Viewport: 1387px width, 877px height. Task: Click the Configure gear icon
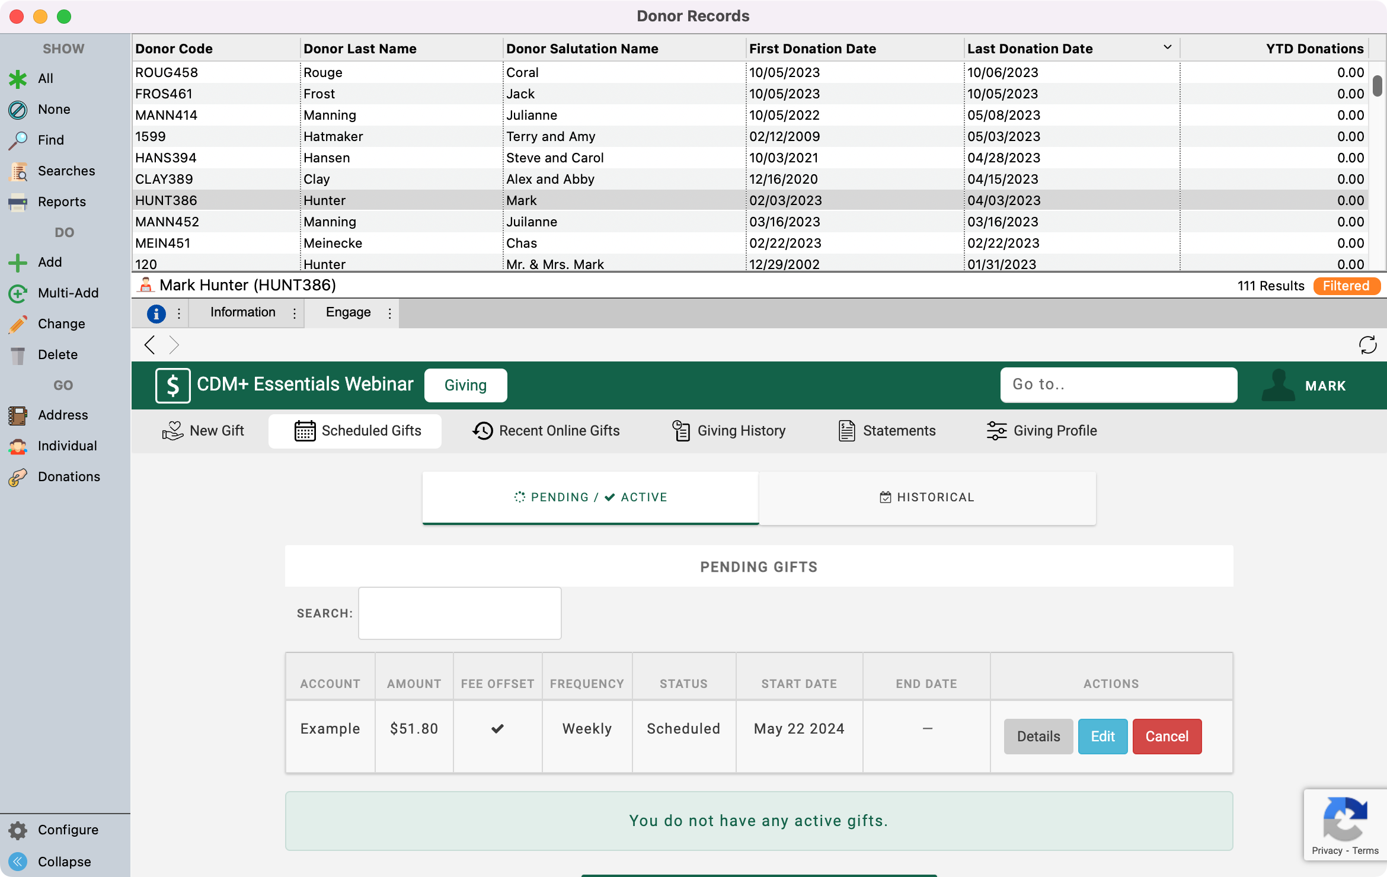18,830
